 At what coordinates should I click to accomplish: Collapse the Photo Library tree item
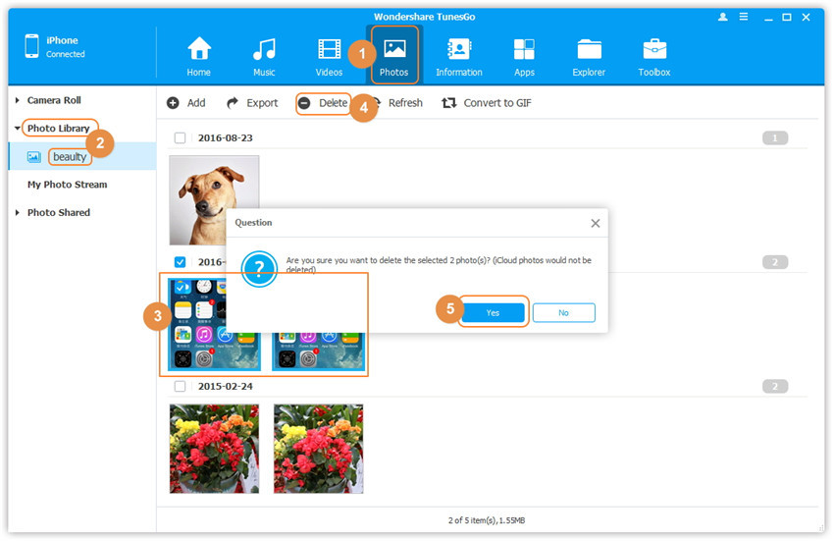pyautogui.click(x=18, y=129)
